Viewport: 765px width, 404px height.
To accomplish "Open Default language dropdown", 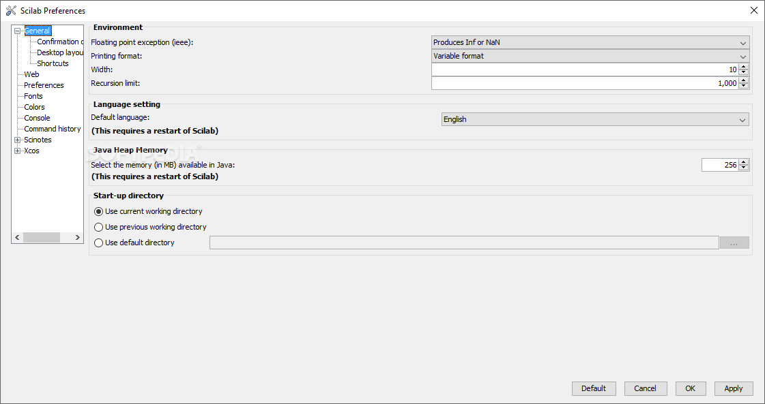I will click(595, 119).
